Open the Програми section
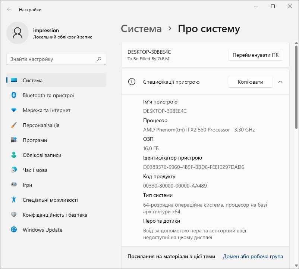The width and height of the screenshot is (299, 269). 56,140
